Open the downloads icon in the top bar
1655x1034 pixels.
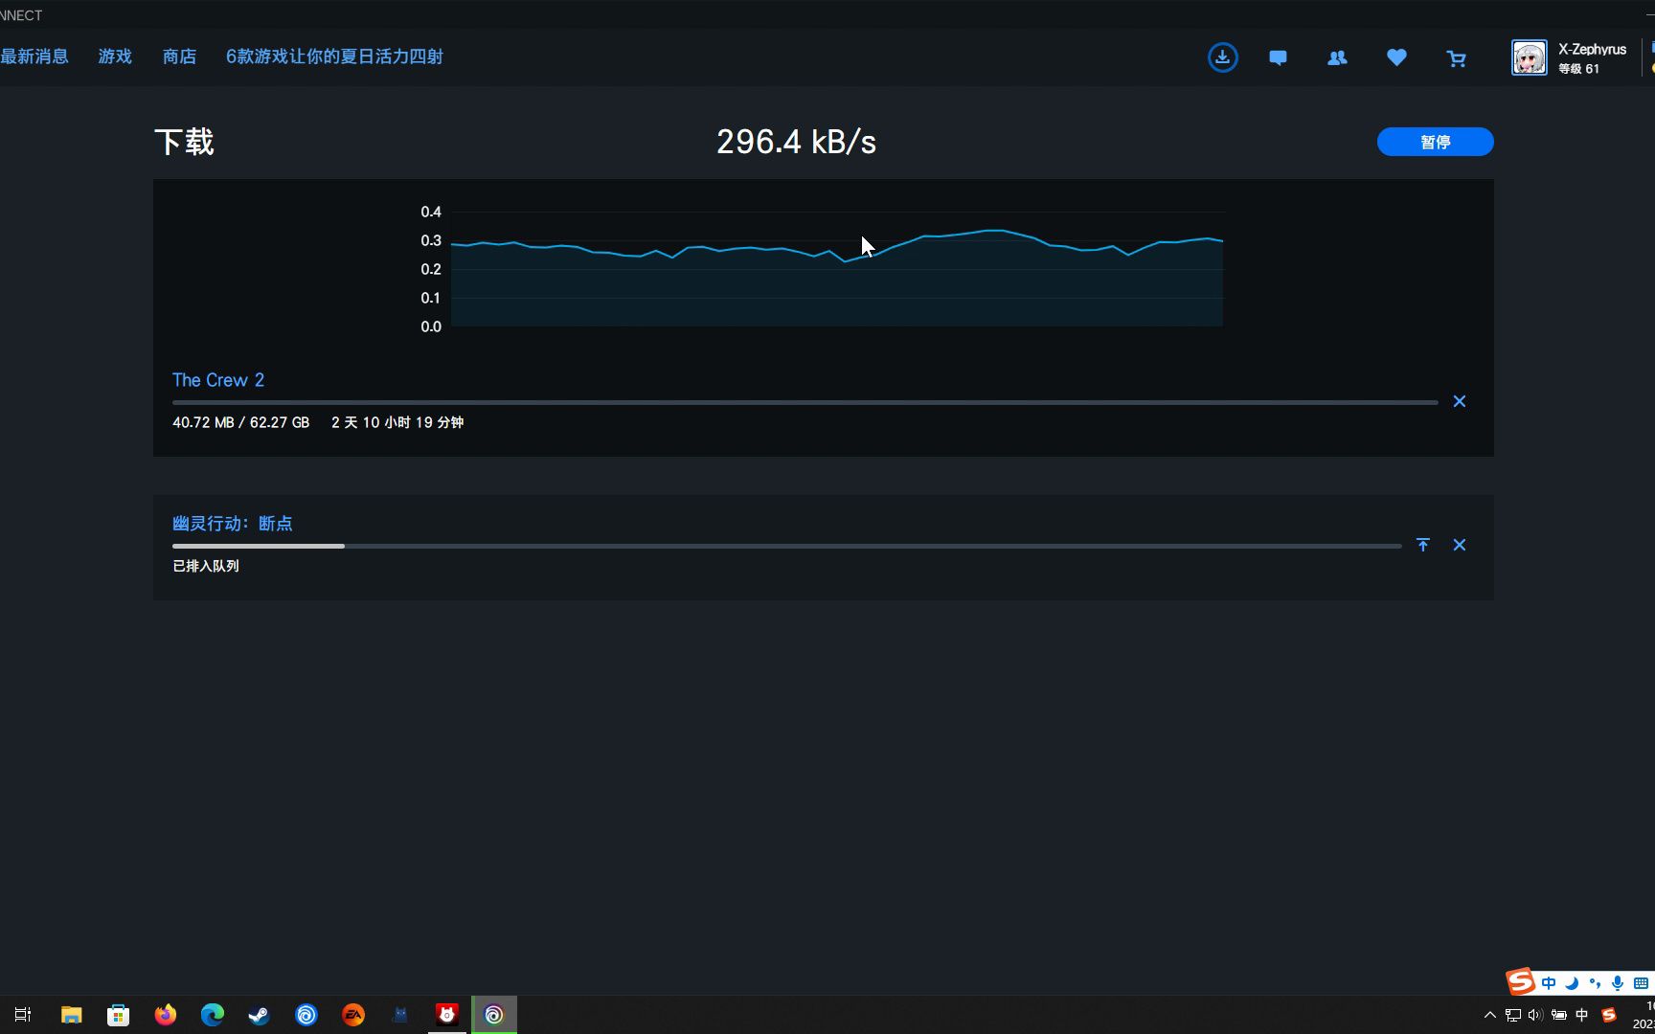point(1222,57)
